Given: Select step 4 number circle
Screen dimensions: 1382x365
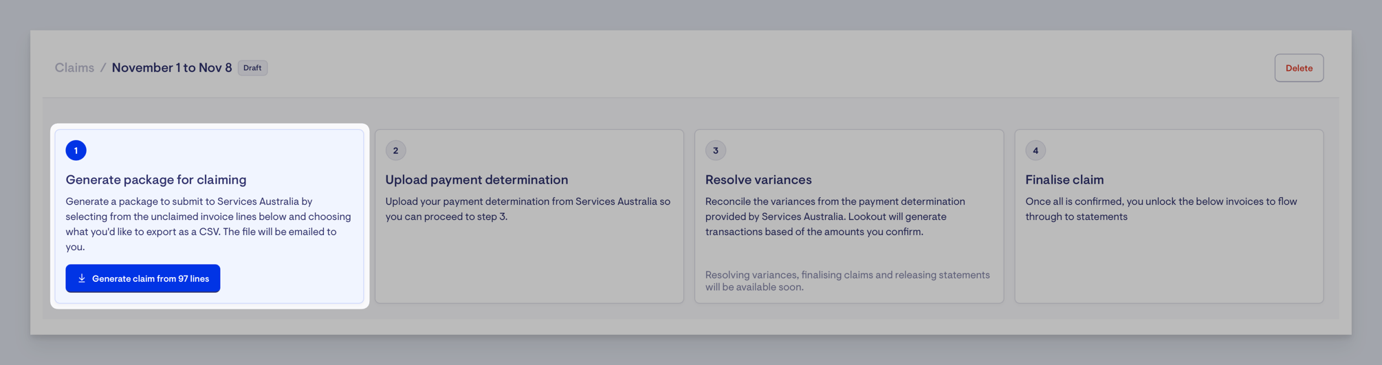Looking at the screenshot, I should [x=1035, y=151].
